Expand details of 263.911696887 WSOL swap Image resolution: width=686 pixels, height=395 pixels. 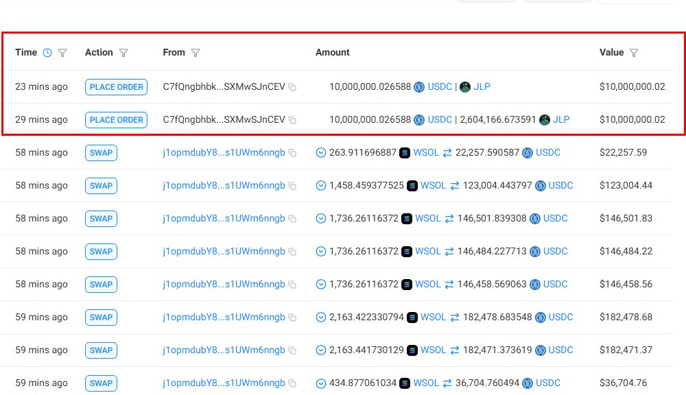pyautogui.click(x=320, y=153)
